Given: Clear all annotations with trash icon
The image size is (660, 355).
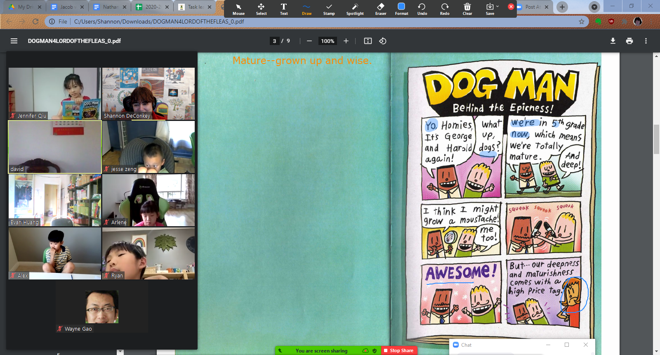Looking at the screenshot, I should [x=467, y=9].
